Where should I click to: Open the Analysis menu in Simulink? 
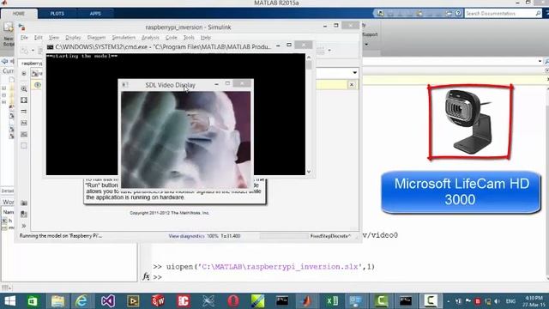(x=150, y=38)
